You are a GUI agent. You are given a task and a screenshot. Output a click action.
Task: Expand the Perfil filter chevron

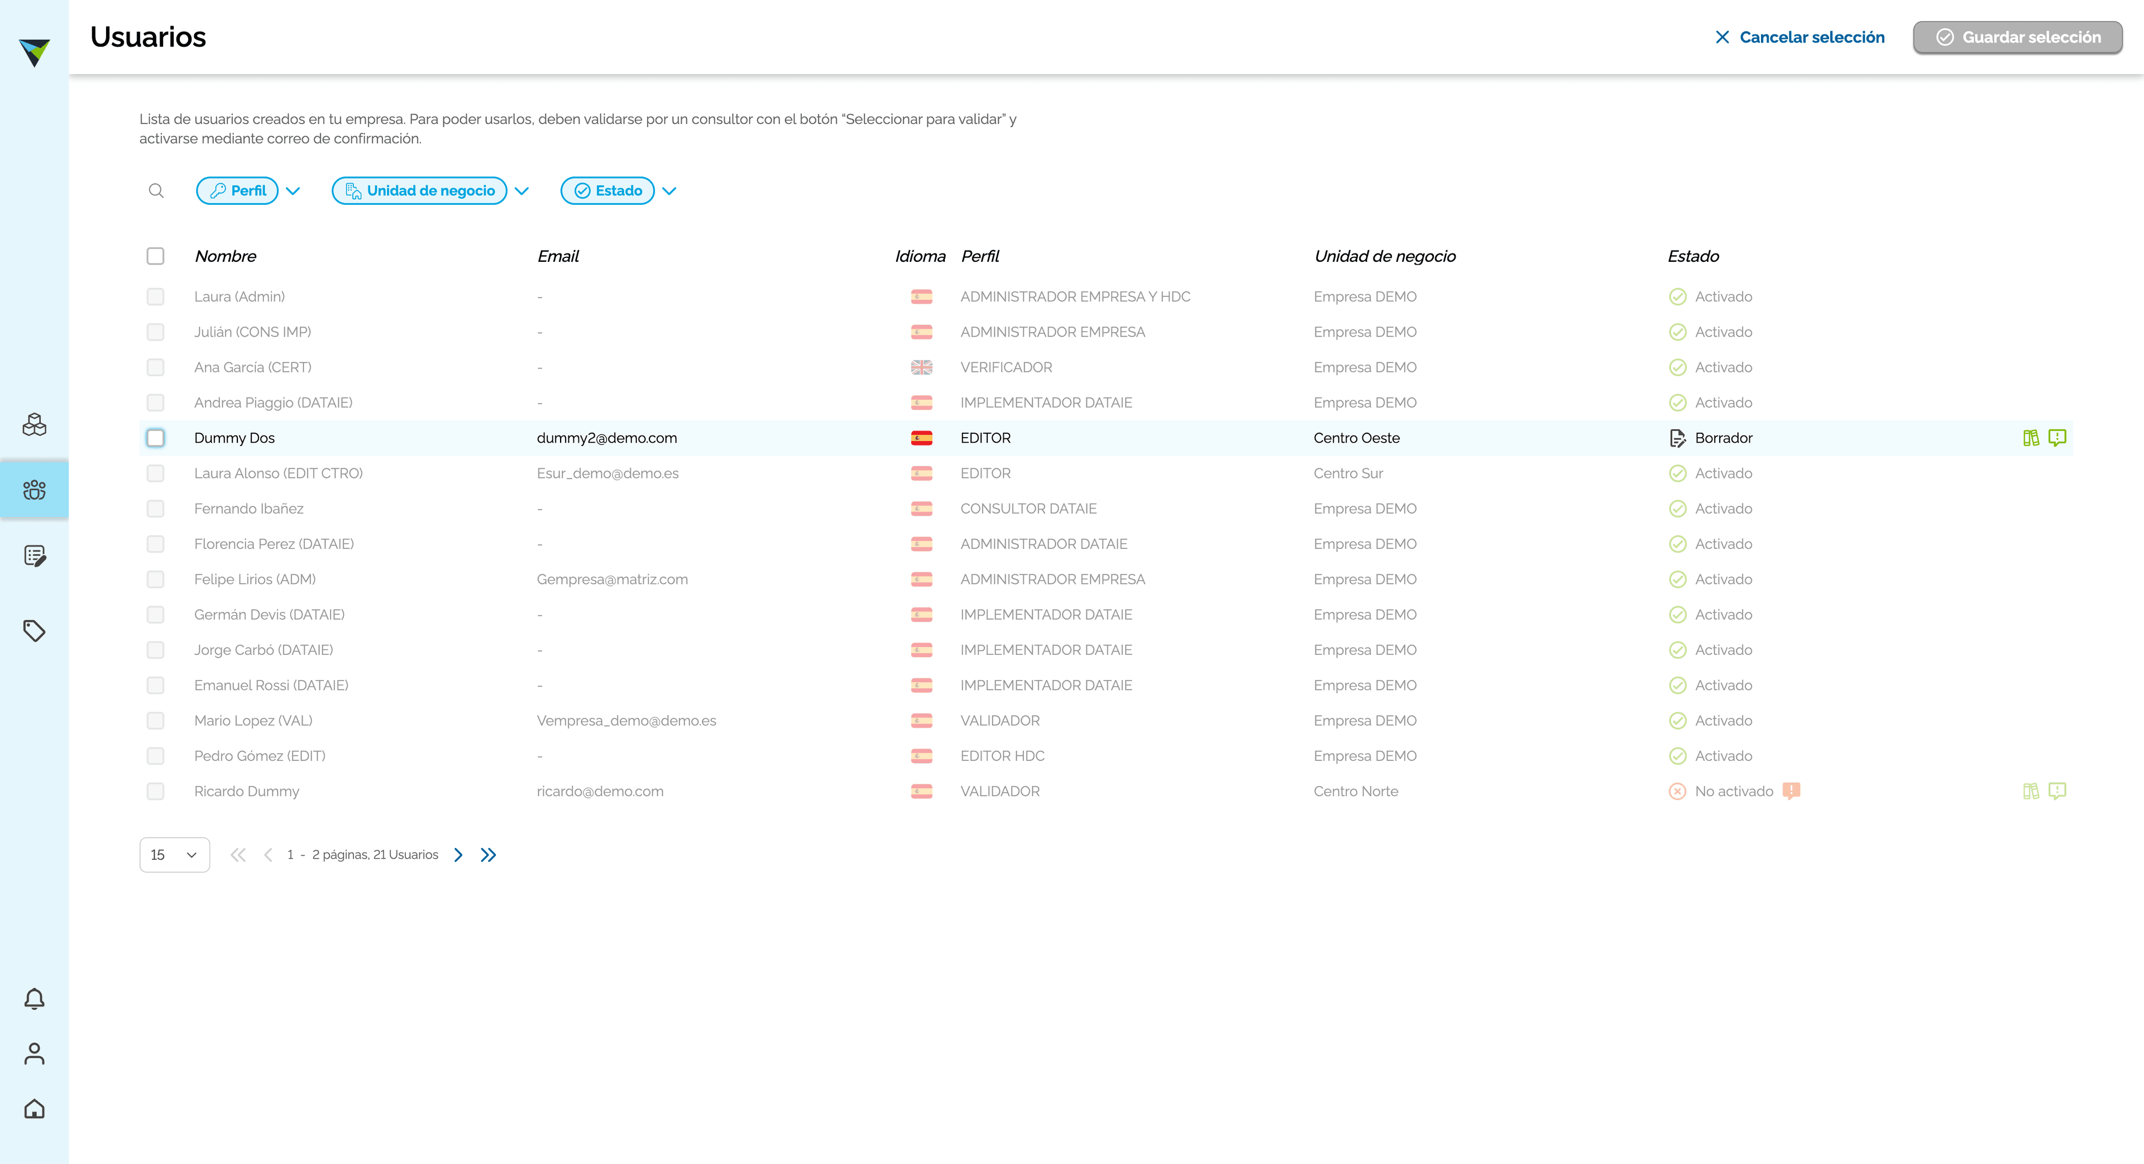pos(293,191)
